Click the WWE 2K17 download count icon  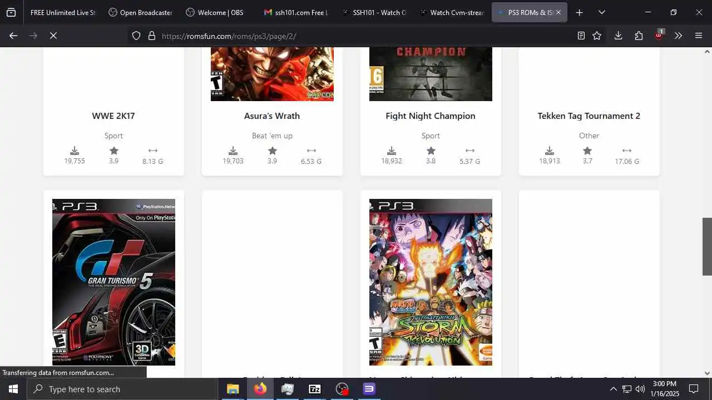click(75, 151)
